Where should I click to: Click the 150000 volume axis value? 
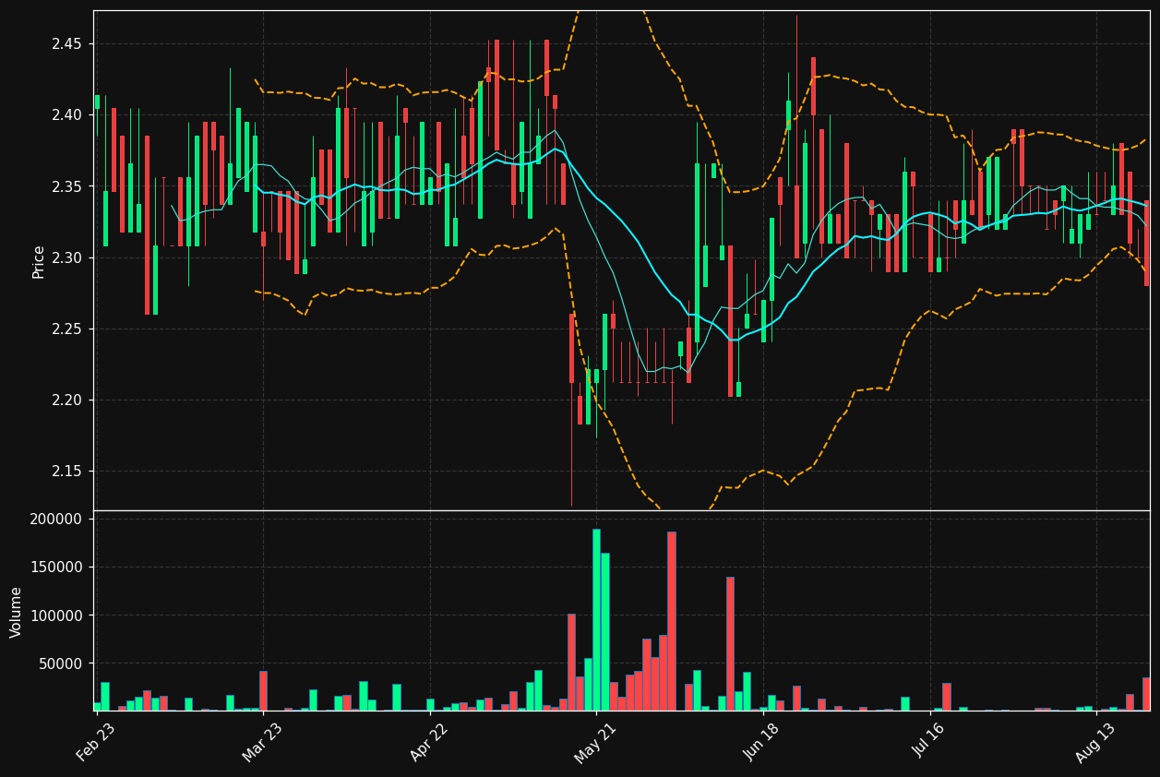tap(57, 568)
